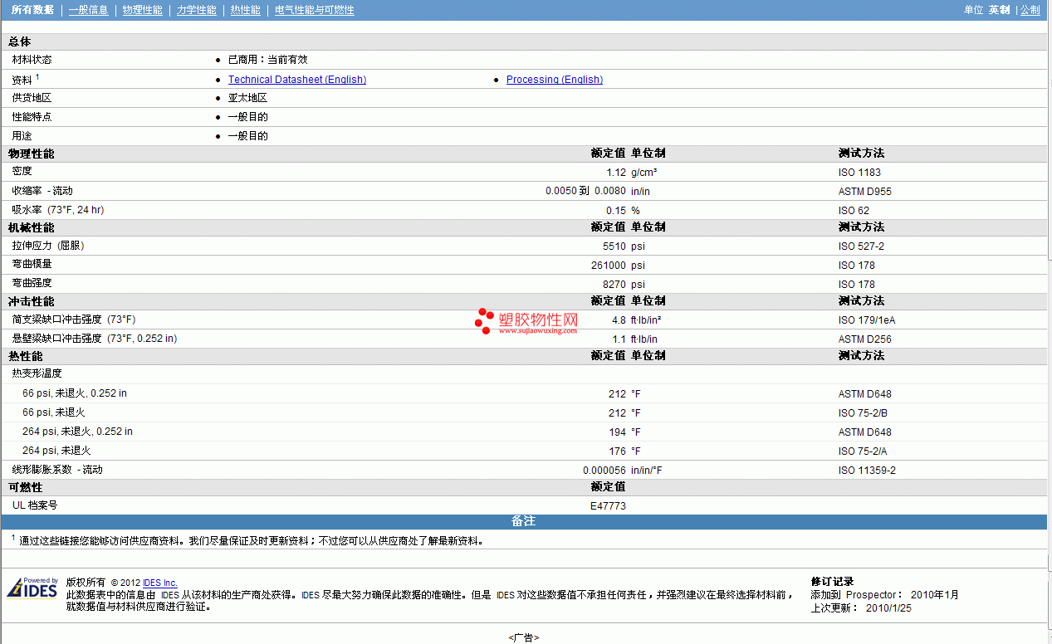Click the 机械性能 section heading
Image resolution: width=1052 pixels, height=644 pixels.
tap(32, 228)
